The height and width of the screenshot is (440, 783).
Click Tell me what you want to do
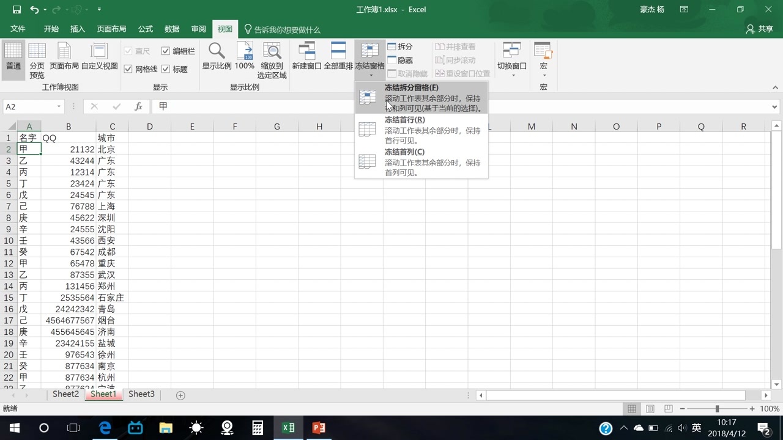(282, 29)
